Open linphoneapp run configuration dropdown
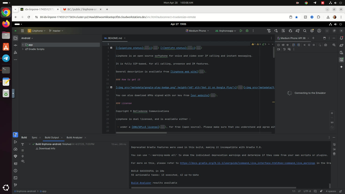Viewport: 345px width, 194px height. 226,31
